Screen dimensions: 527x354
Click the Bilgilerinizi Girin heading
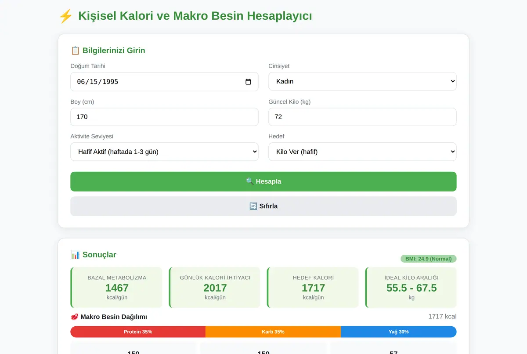point(114,51)
